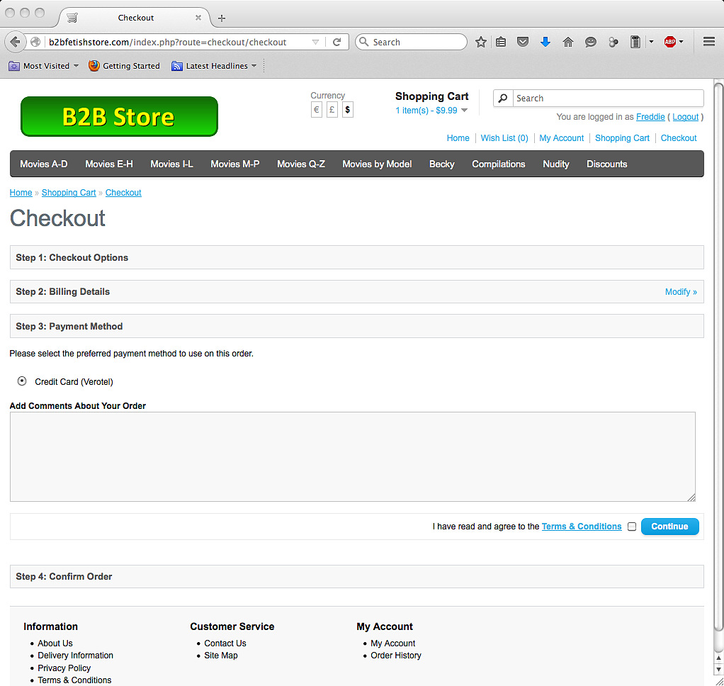Open a new tab with plus icon
This screenshot has height=686, width=724.
[222, 18]
